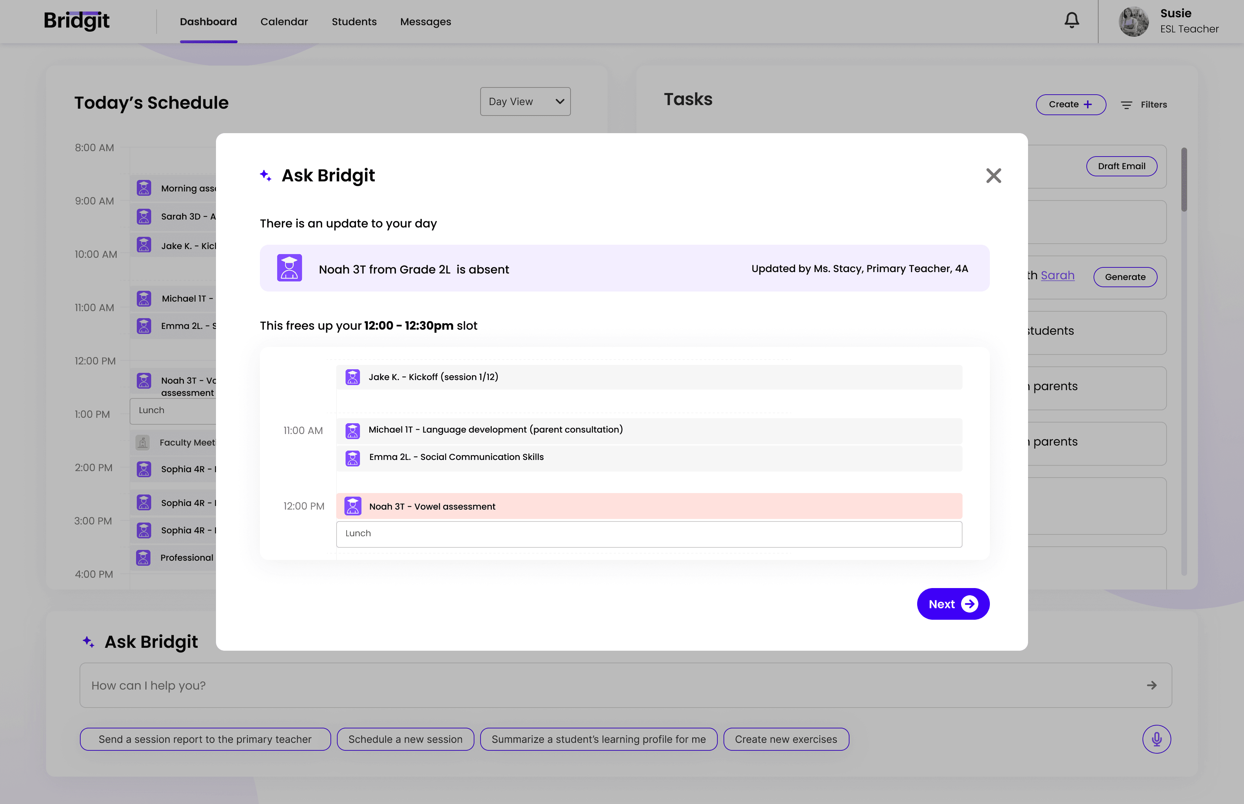Switch to the Dashboard tab
This screenshot has height=804, width=1244.
(208, 21)
